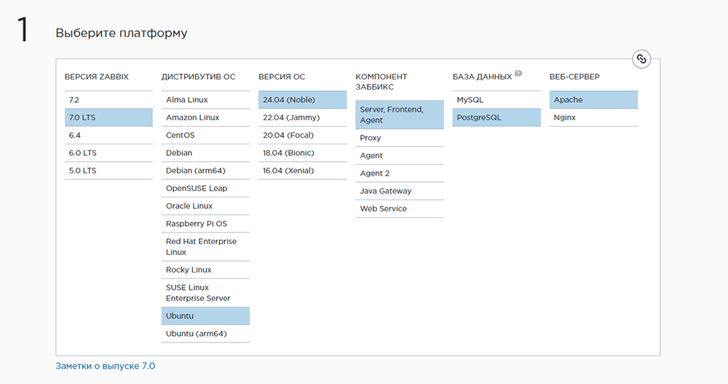The image size is (728, 384).
Task: Choose Debian (arm64) distribution
Action: pos(205,171)
